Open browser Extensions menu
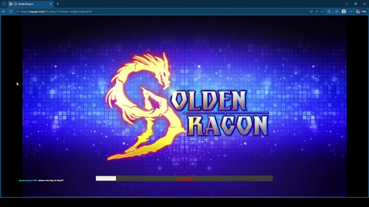The height and width of the screenshot is (207, 369). pyautogui.click(x=329, y=11)
